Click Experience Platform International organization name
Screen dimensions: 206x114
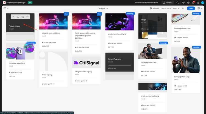pyautogui.click(x=147, y=3)
